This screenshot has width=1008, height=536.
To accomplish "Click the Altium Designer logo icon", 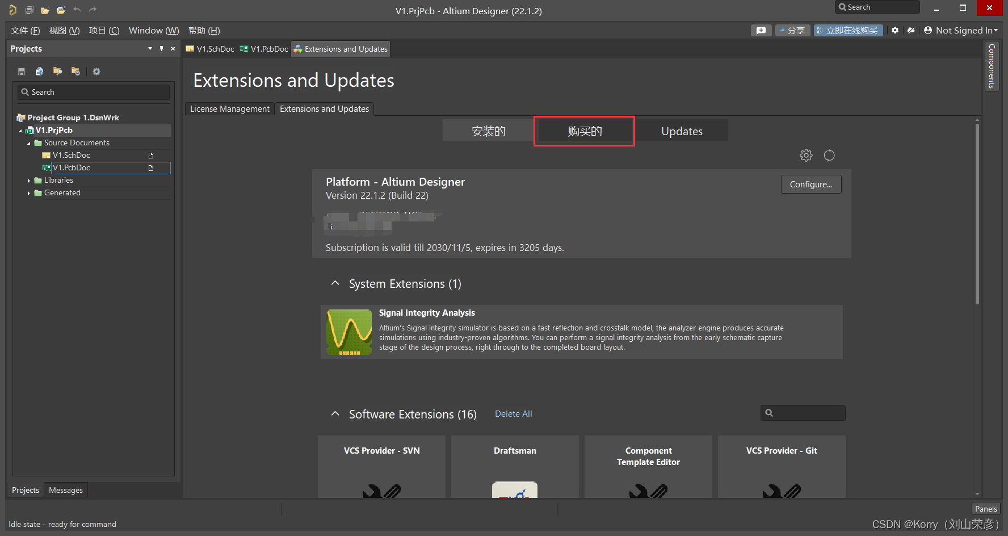I will pyautogui.click(x=12, y=10).
